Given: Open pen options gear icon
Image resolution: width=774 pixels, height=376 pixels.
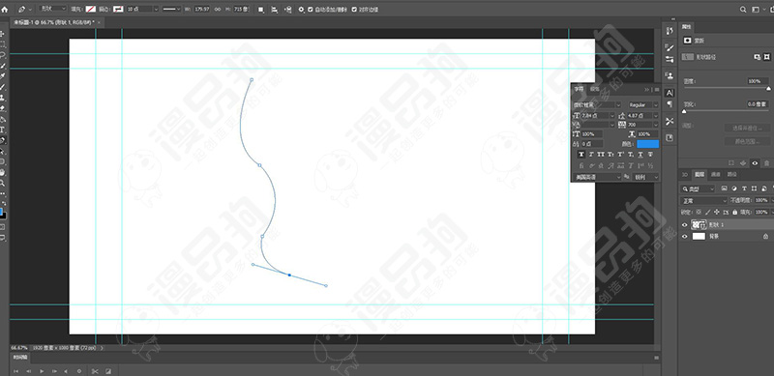Looking at the screenshot, I should tap(302, 10).
